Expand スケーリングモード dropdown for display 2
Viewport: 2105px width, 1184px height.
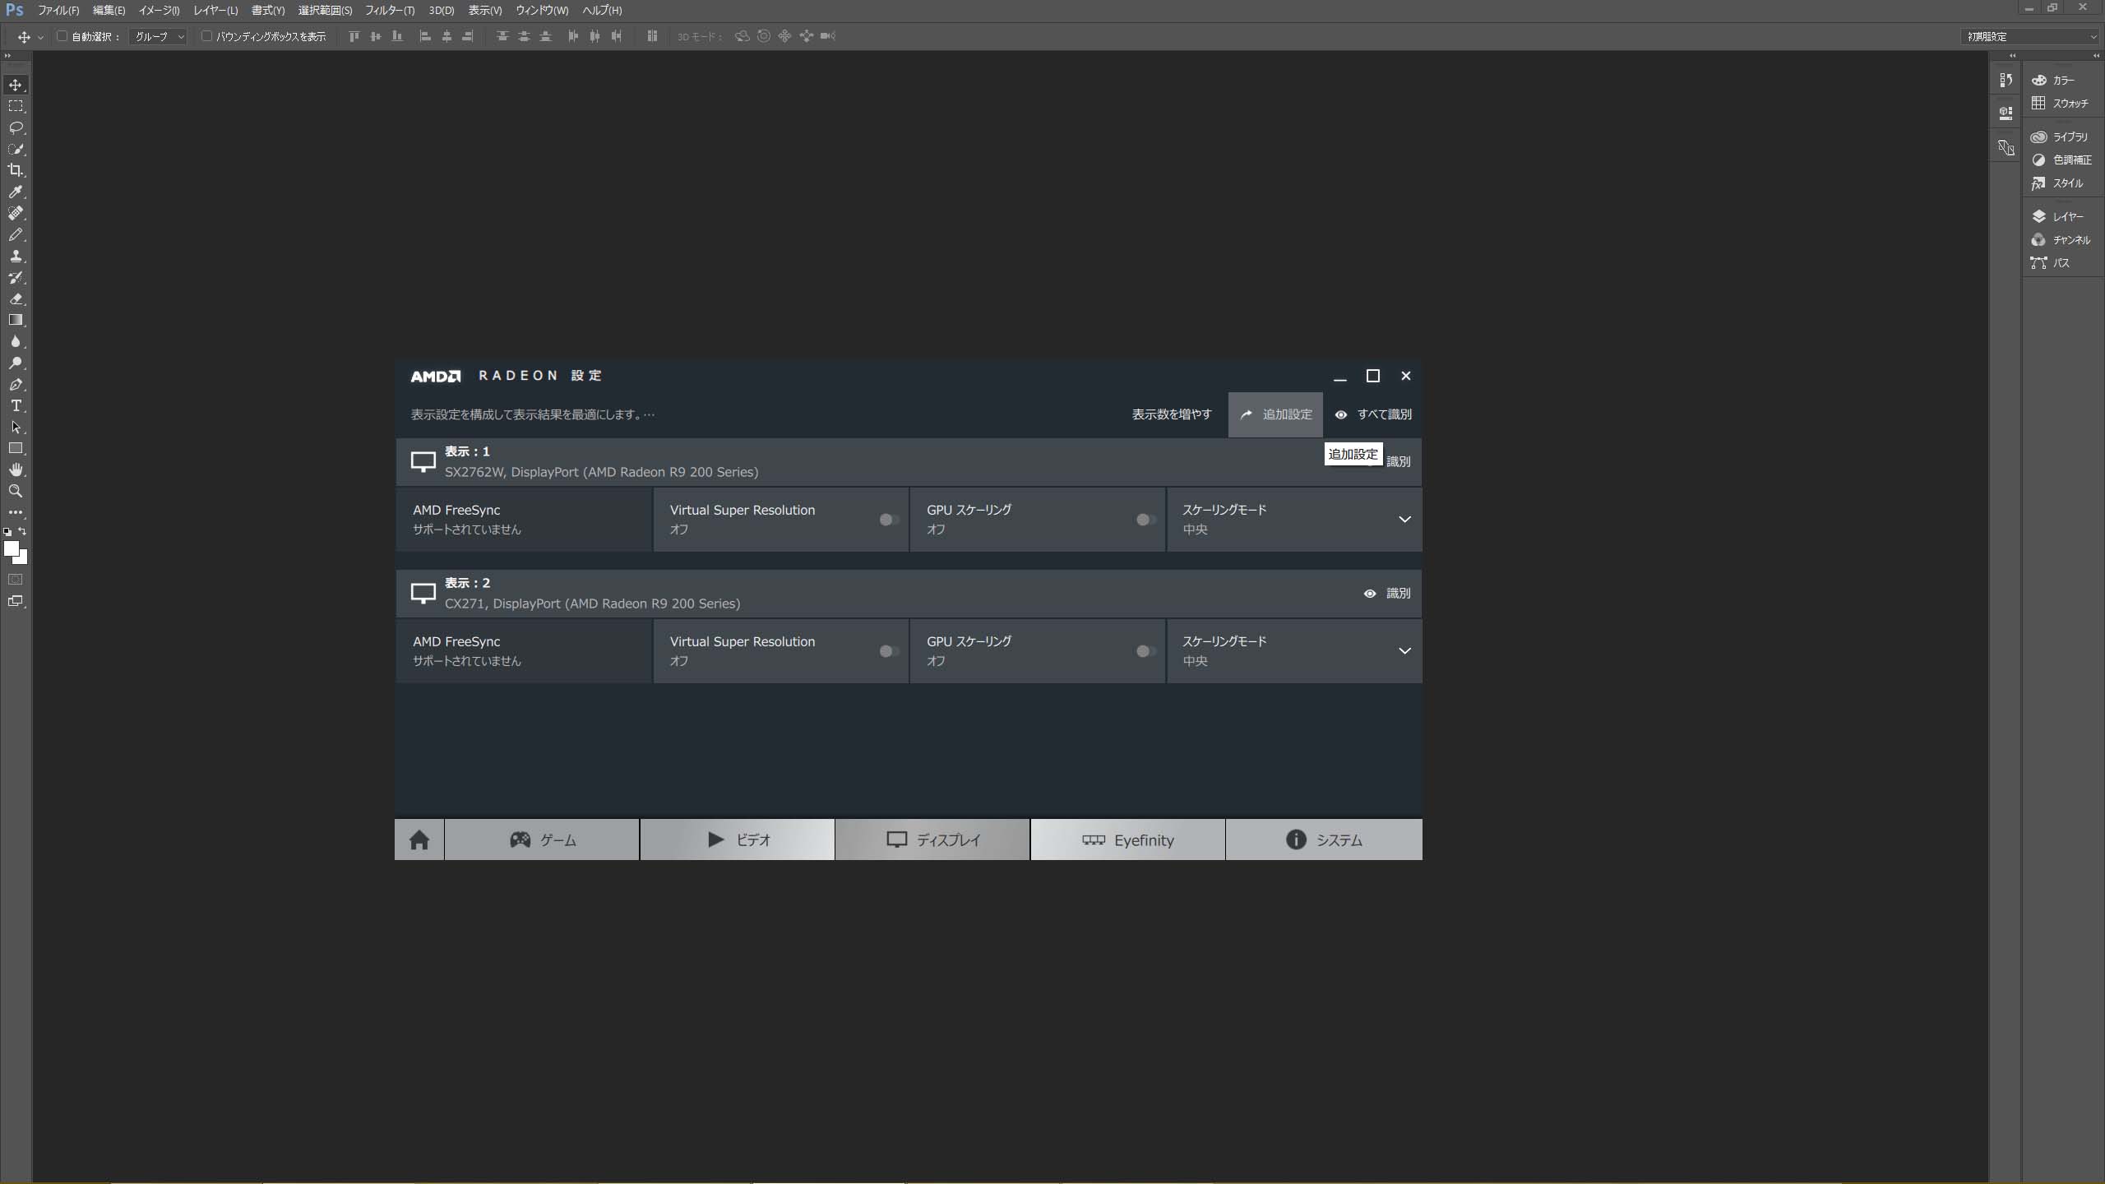1404,651
